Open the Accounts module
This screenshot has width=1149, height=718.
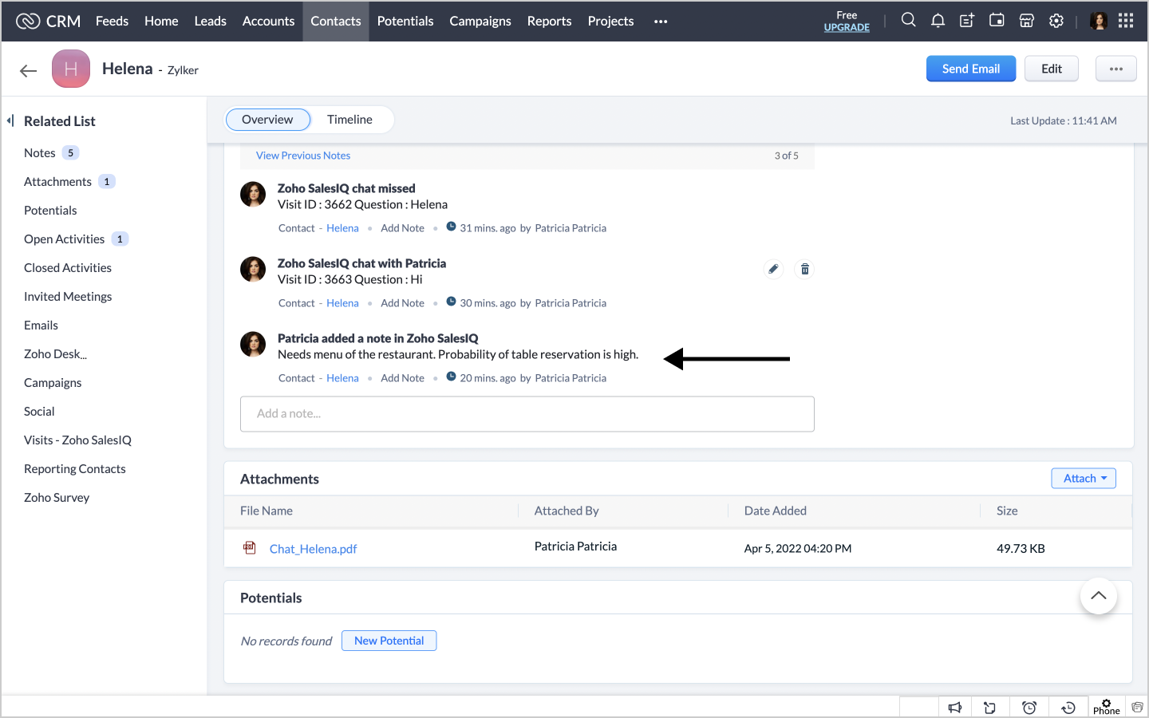pos(269,21)
